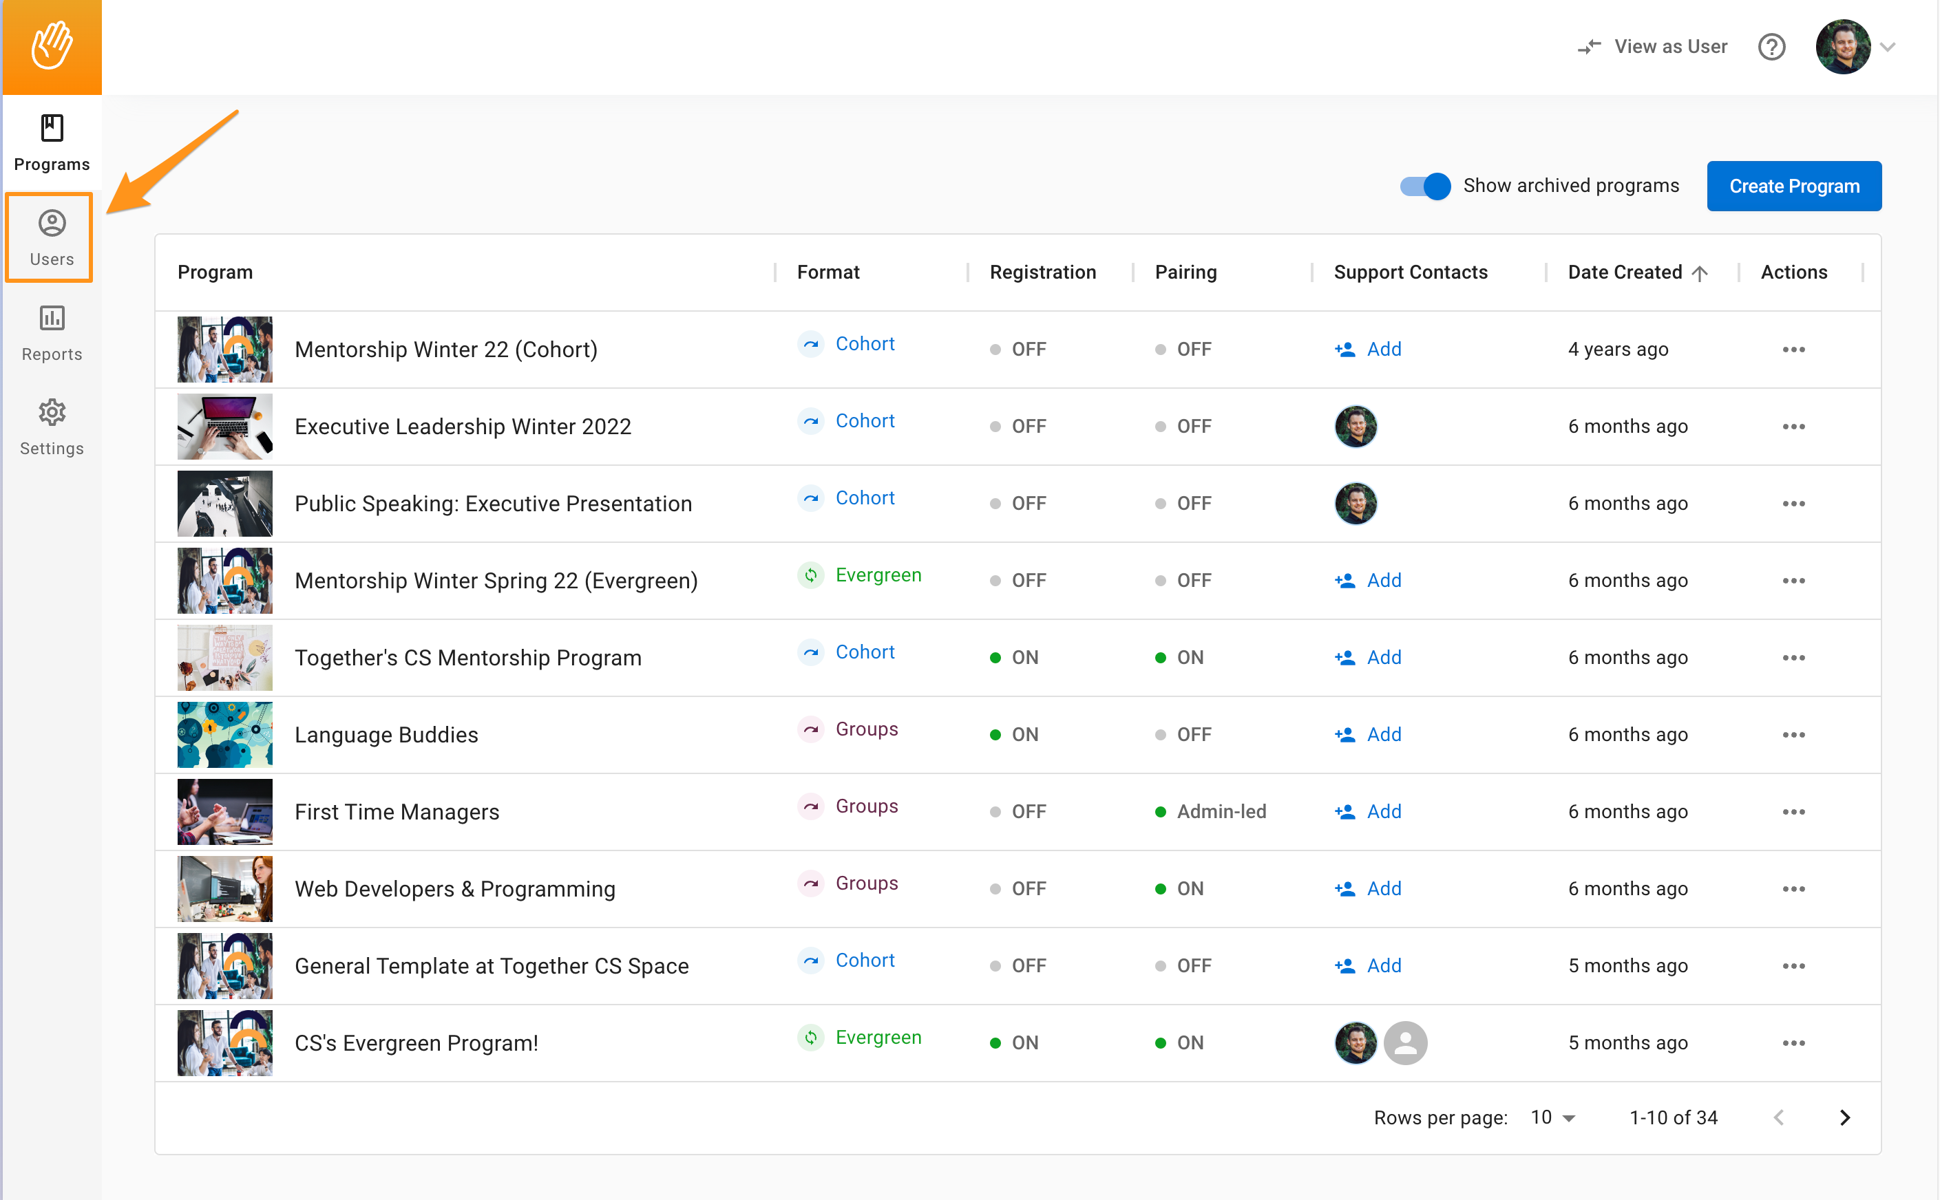The height and width of the screenshot is (1200, 1940).
Task: Click the Create Program button
Action: coord(1794,186)
